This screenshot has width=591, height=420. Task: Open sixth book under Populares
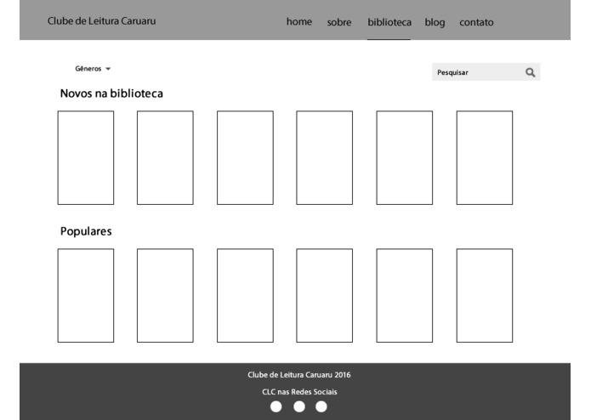[x=485, y=295]
